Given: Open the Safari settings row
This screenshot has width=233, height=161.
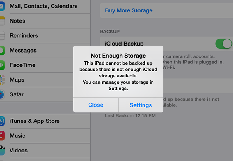Looking at the screenshot, I should (x=18, y=94).
